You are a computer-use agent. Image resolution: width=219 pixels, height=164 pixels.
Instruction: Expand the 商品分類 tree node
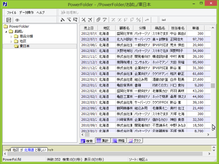point(11,37)
